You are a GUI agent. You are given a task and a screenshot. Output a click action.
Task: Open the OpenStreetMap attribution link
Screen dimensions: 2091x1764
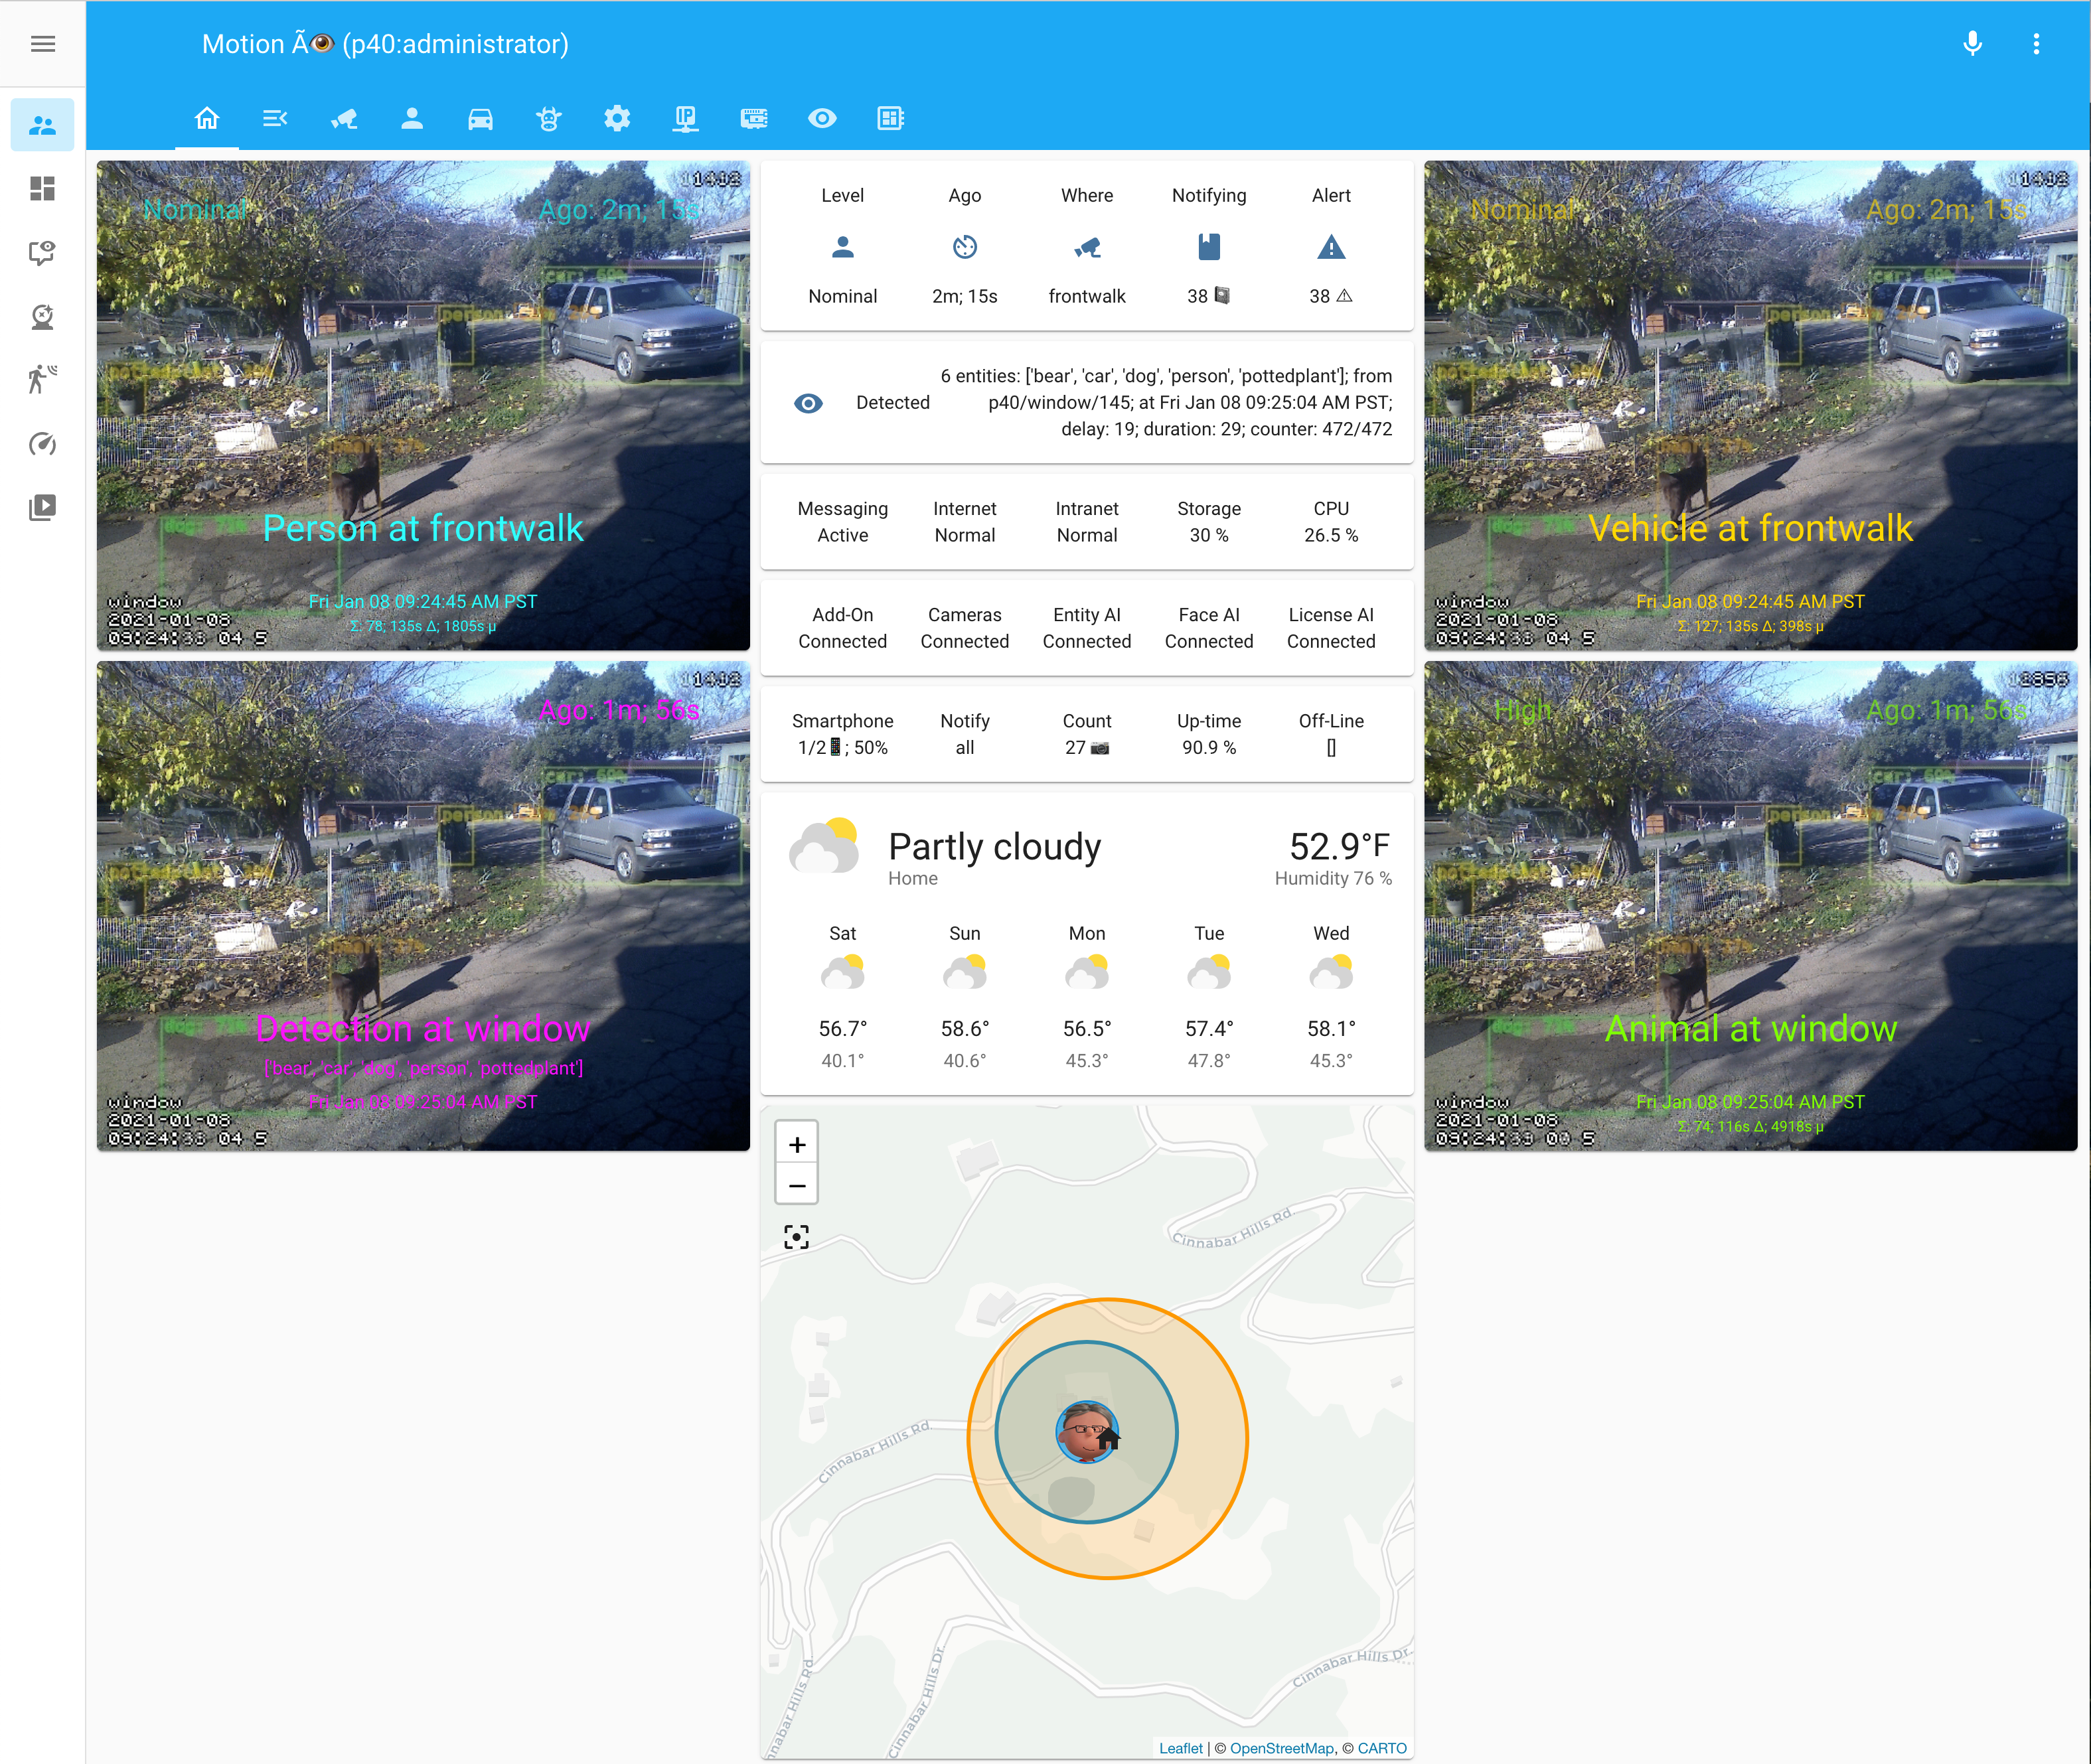pos(1281,1748)
